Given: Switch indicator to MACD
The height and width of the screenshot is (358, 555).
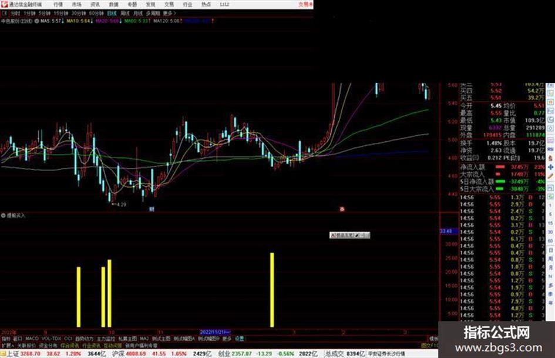Looking at the screenshot, I should pyautogui.click(x=32, y=339).
